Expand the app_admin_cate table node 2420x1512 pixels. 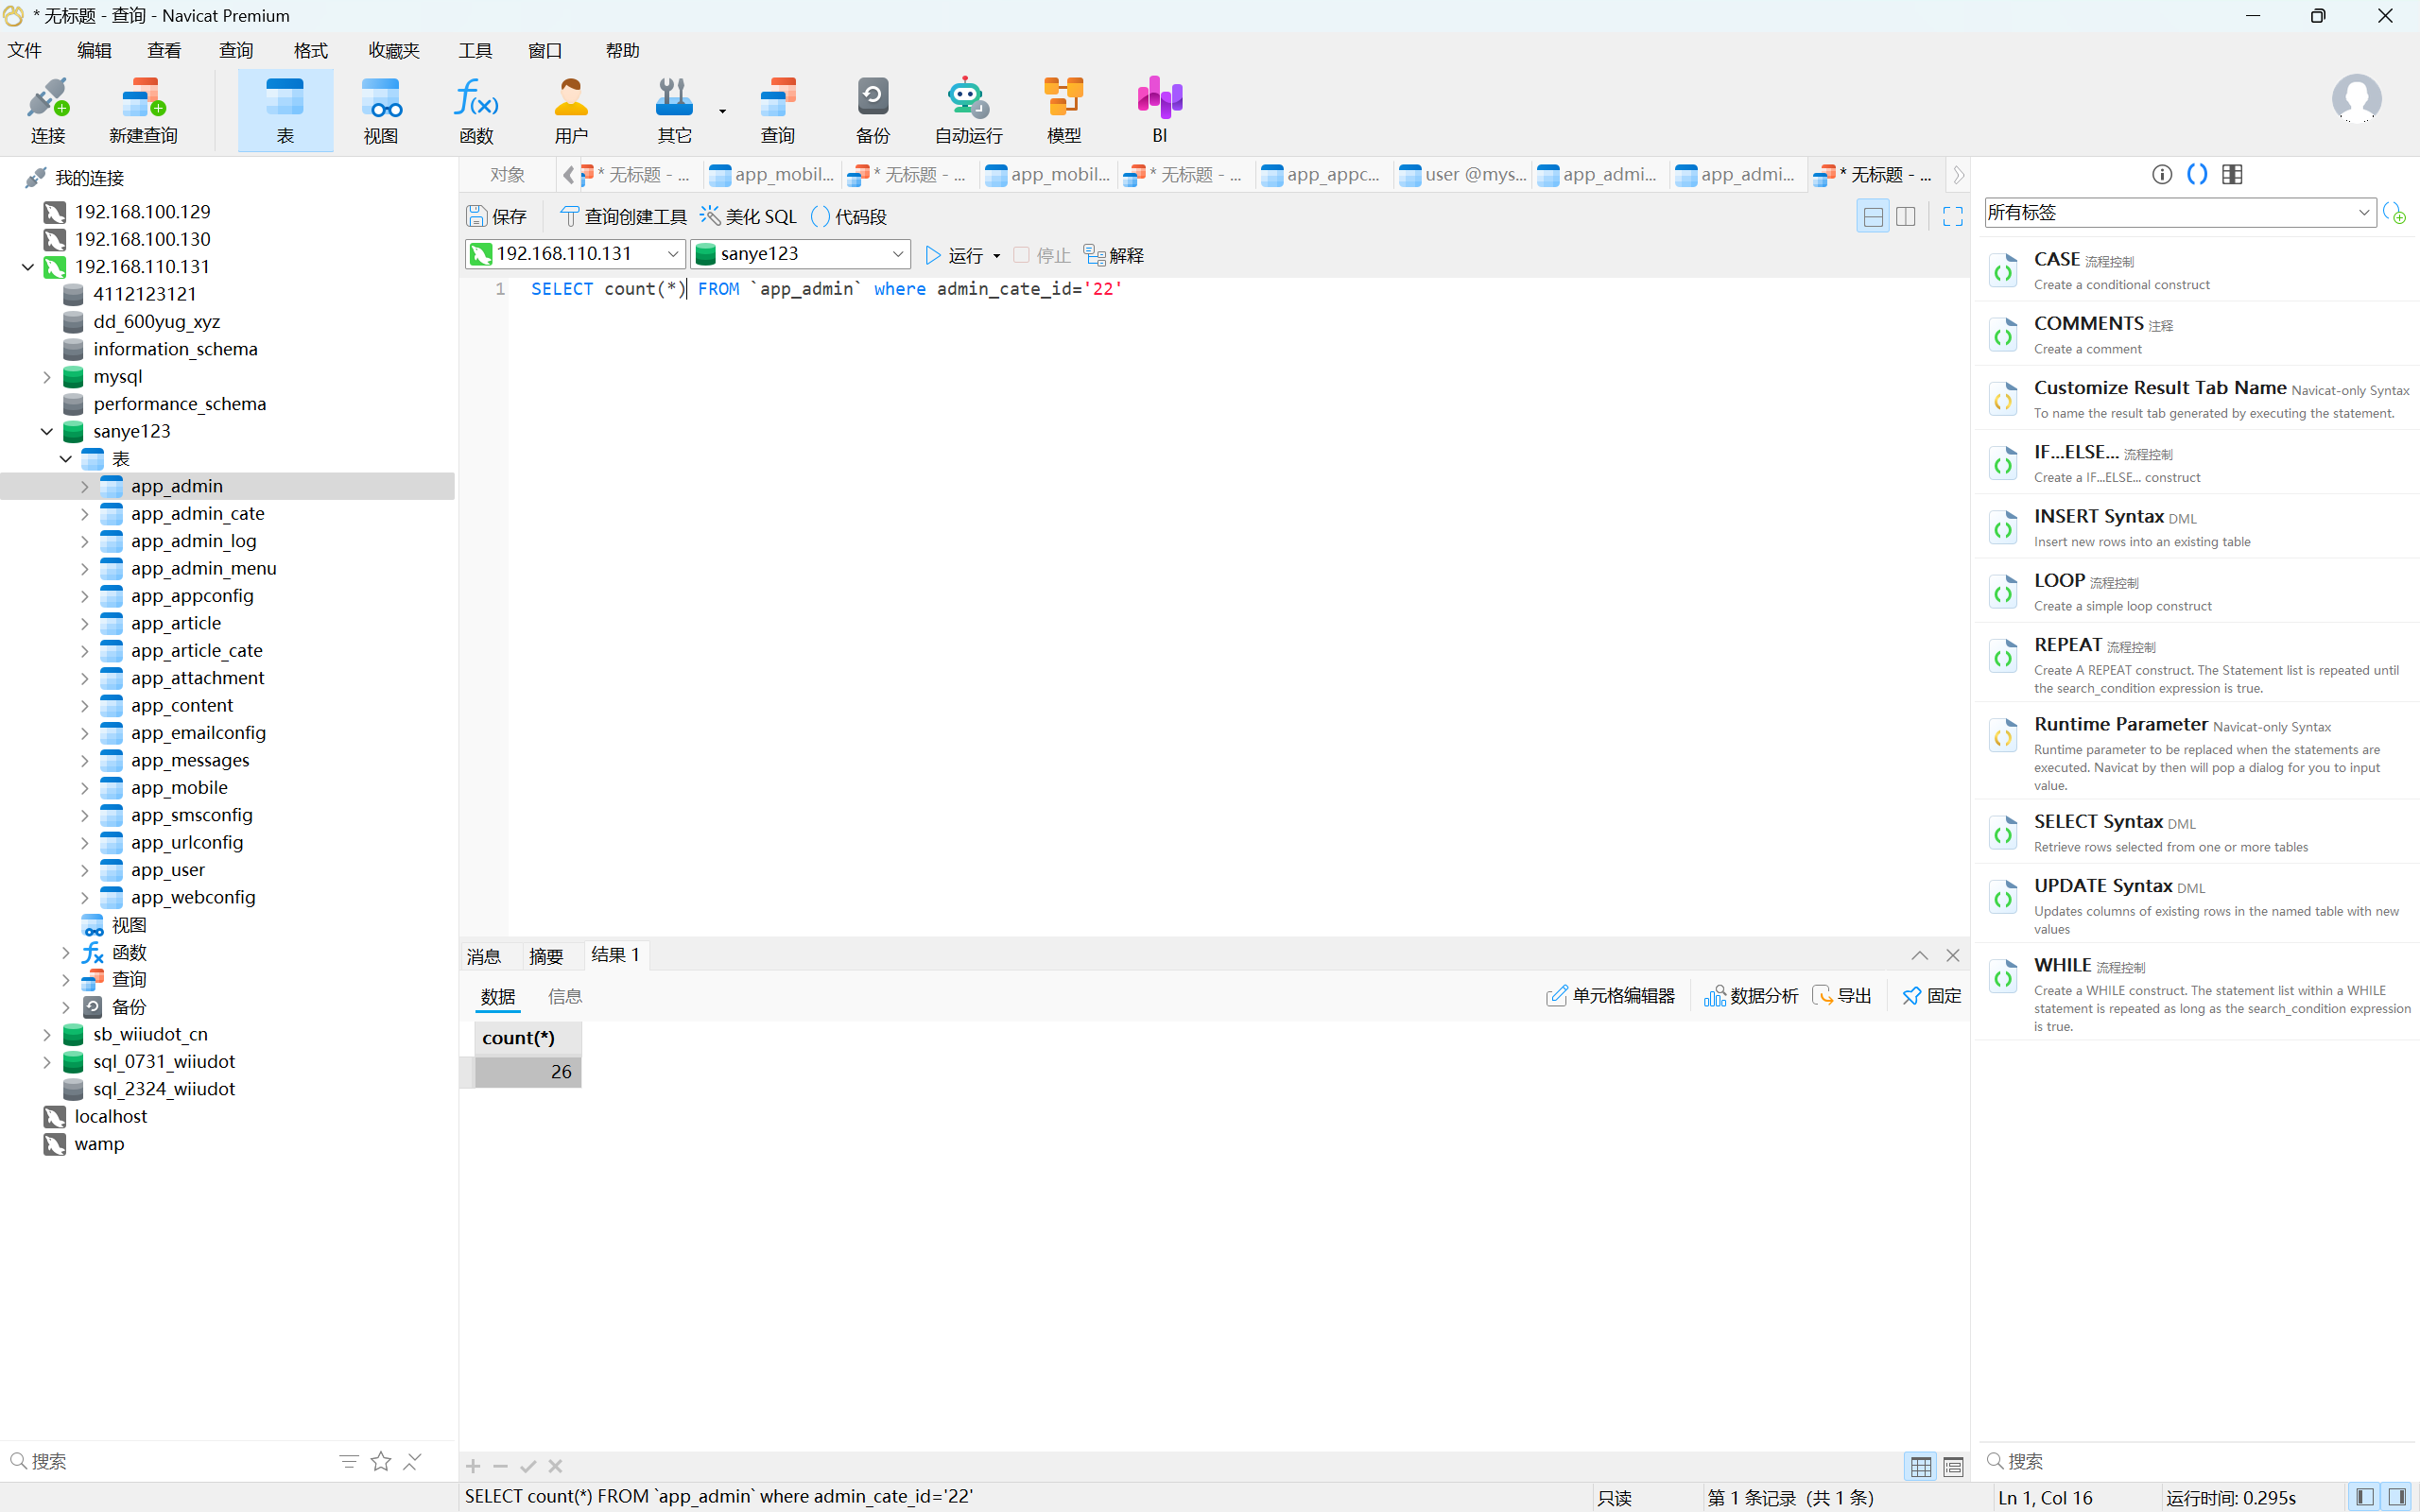click(84, 514)
